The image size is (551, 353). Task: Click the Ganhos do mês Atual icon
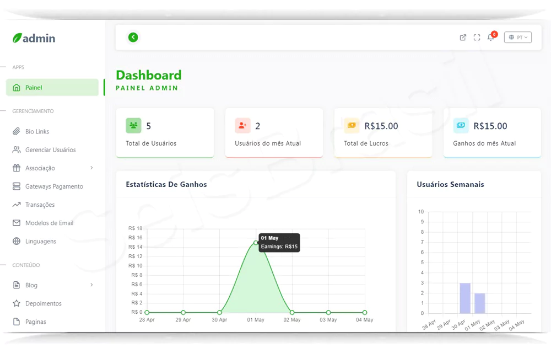point(461,126)
